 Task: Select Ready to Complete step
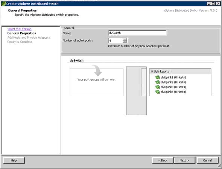[x=20, y=42]
